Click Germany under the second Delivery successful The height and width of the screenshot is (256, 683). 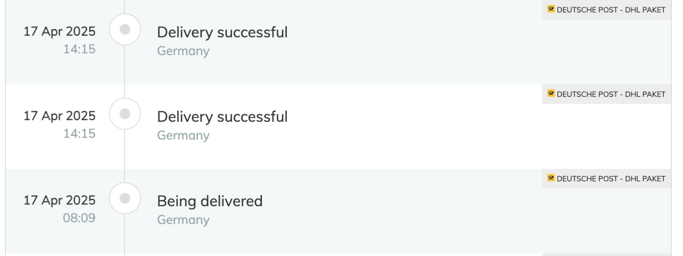click(x=183, y=136)
